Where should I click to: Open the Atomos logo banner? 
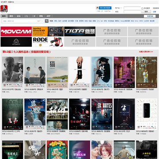pyautogui.click(x=16, y=42)
